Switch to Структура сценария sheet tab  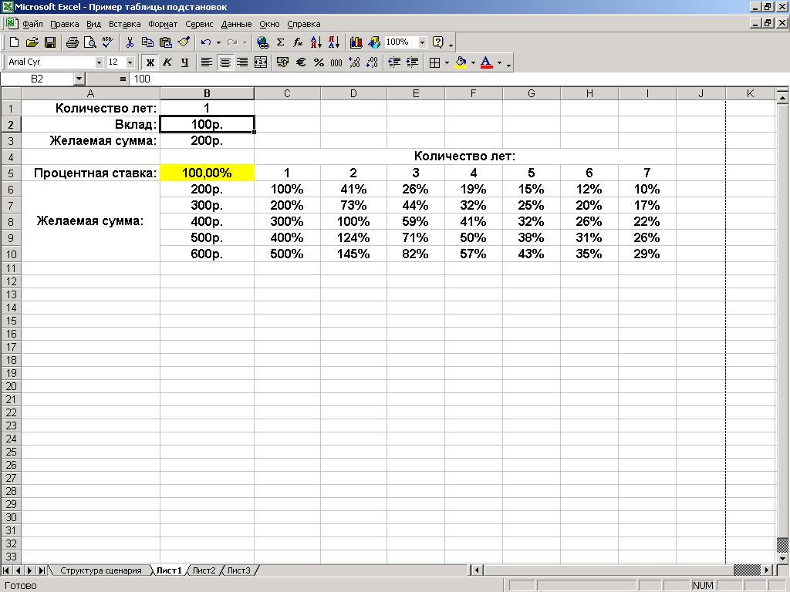point(101,570)
